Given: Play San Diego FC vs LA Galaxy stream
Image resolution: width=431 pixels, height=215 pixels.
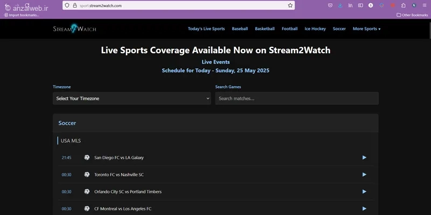Looking at the screenshot, I should click(x=364, y=157).
